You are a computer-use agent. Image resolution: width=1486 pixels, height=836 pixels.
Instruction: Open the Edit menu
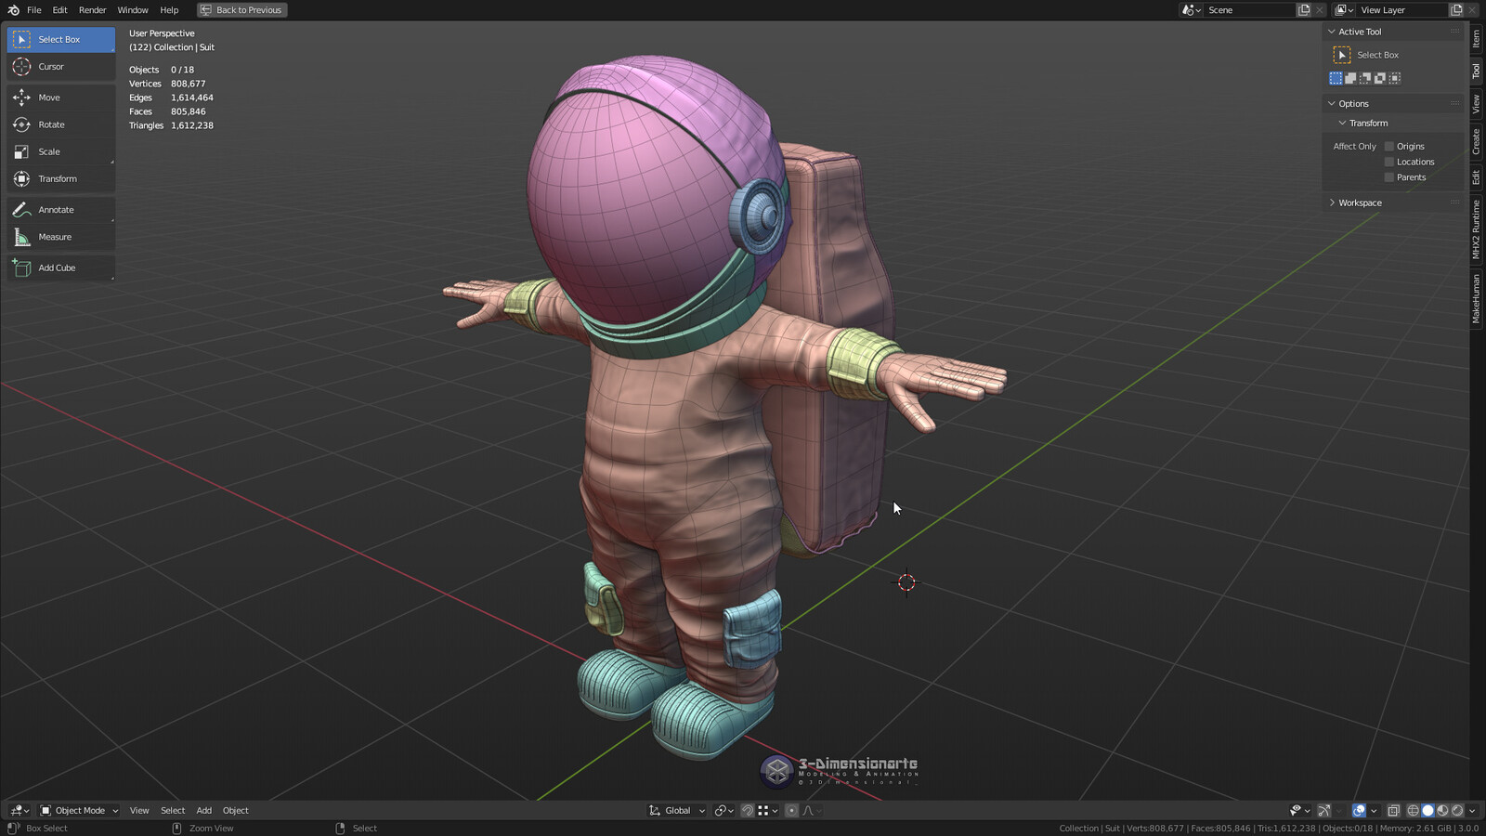pyautogui.click(x=59, y=10)
